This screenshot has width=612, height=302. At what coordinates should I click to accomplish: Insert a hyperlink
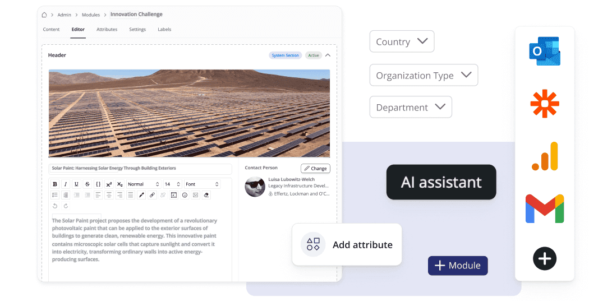pyautogui.click(x=152, y=195)
